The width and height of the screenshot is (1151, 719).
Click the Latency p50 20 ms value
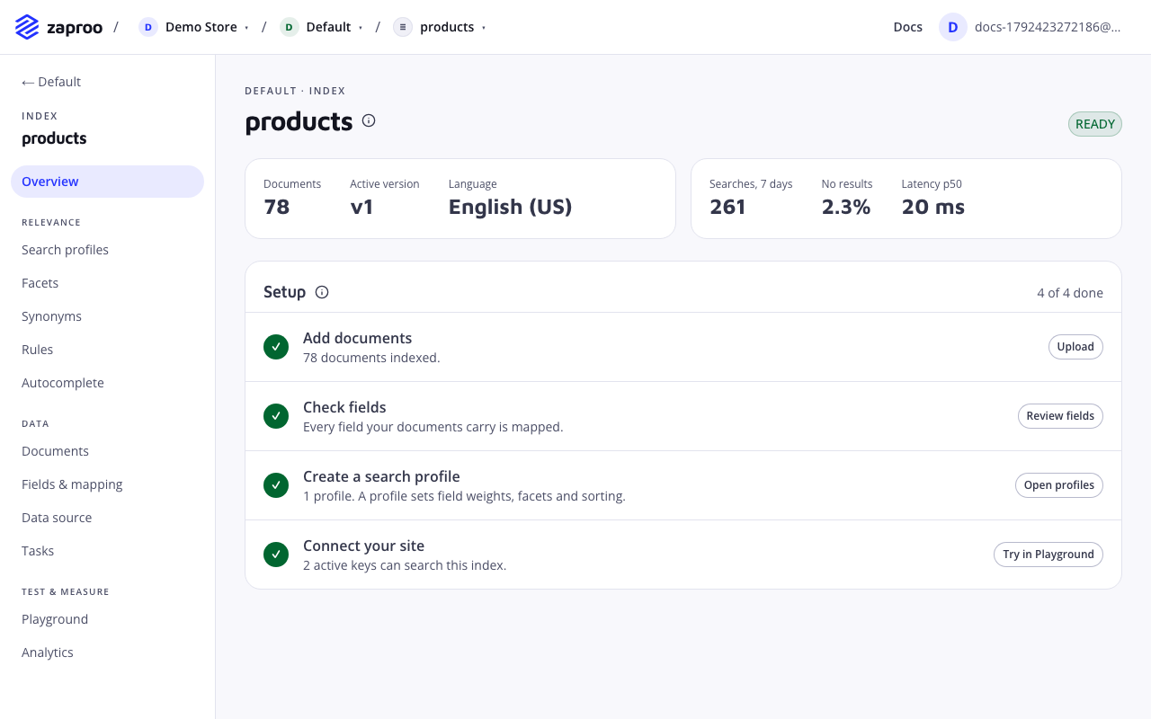click(933, 207)
